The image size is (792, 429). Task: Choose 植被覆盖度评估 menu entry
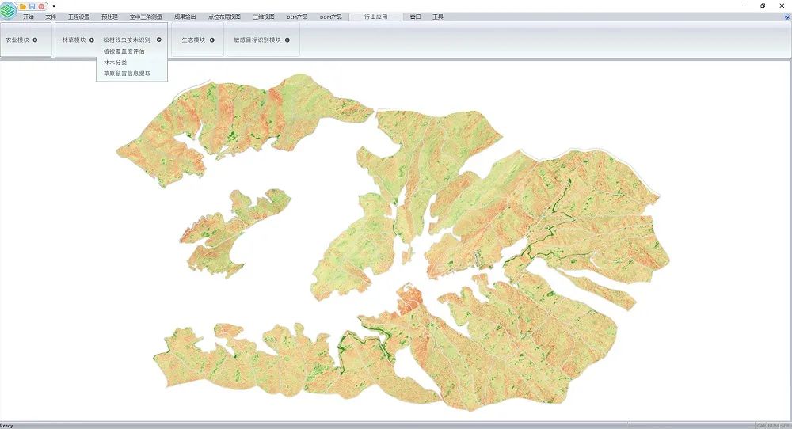(x=124, y=51)
